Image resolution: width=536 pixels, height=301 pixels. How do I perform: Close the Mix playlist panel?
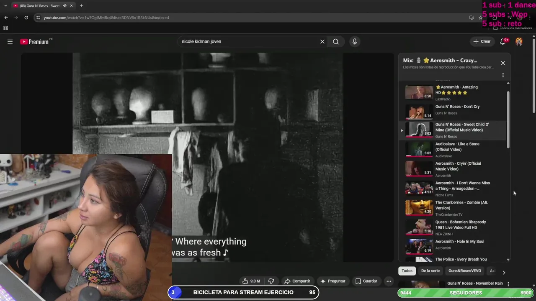coord(503,63)
